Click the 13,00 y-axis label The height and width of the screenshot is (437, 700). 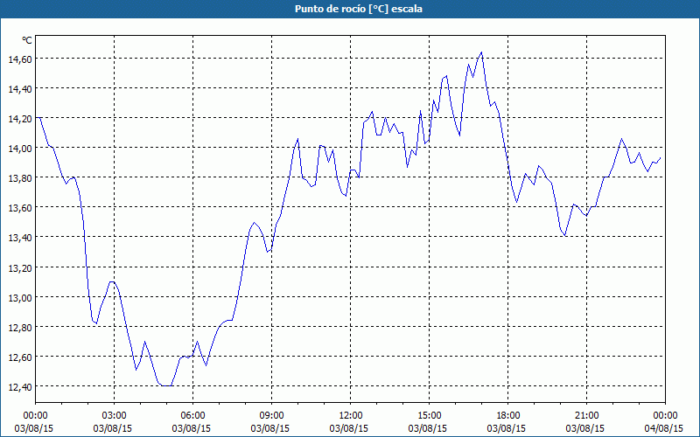click(20, 297)
